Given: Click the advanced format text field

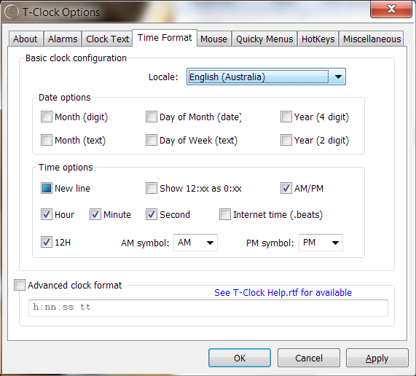Looking at the screenshot, I should point(208,308).
